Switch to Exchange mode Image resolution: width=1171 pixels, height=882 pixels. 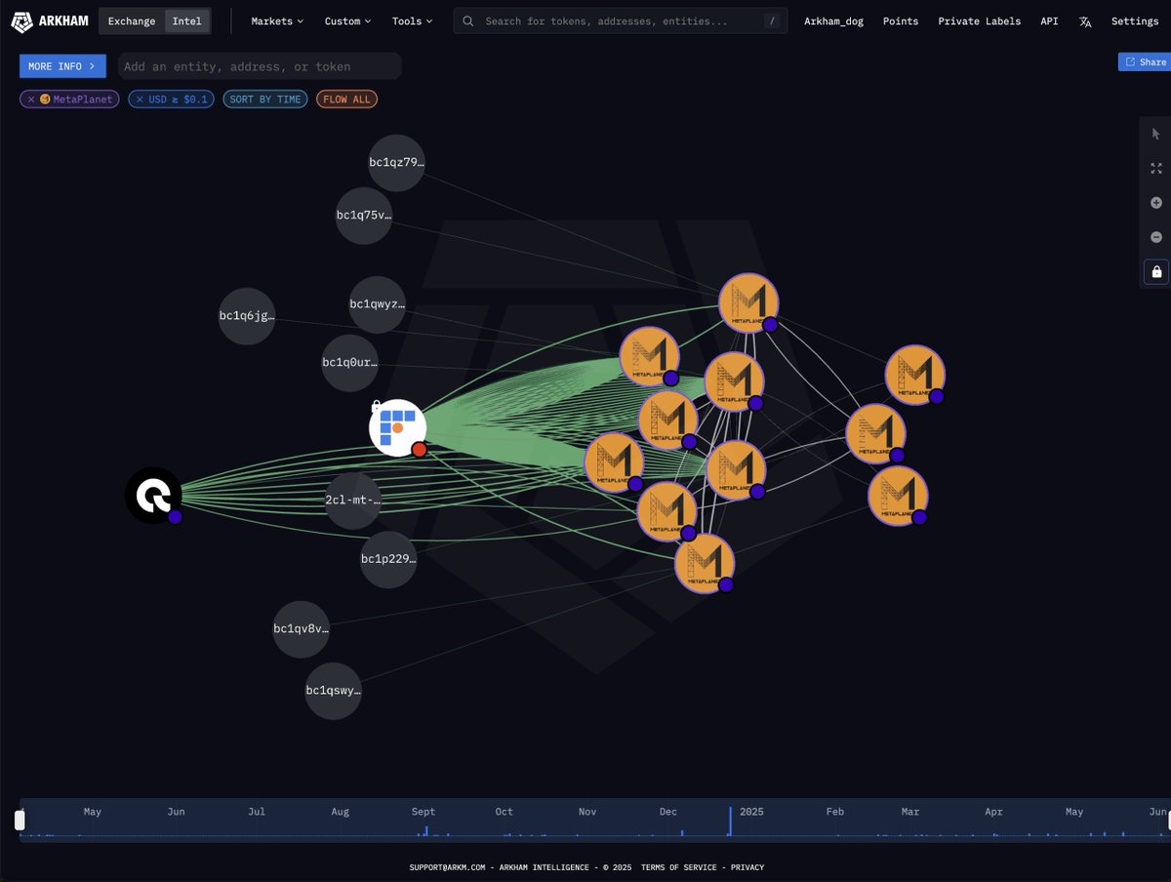point(132,20)
